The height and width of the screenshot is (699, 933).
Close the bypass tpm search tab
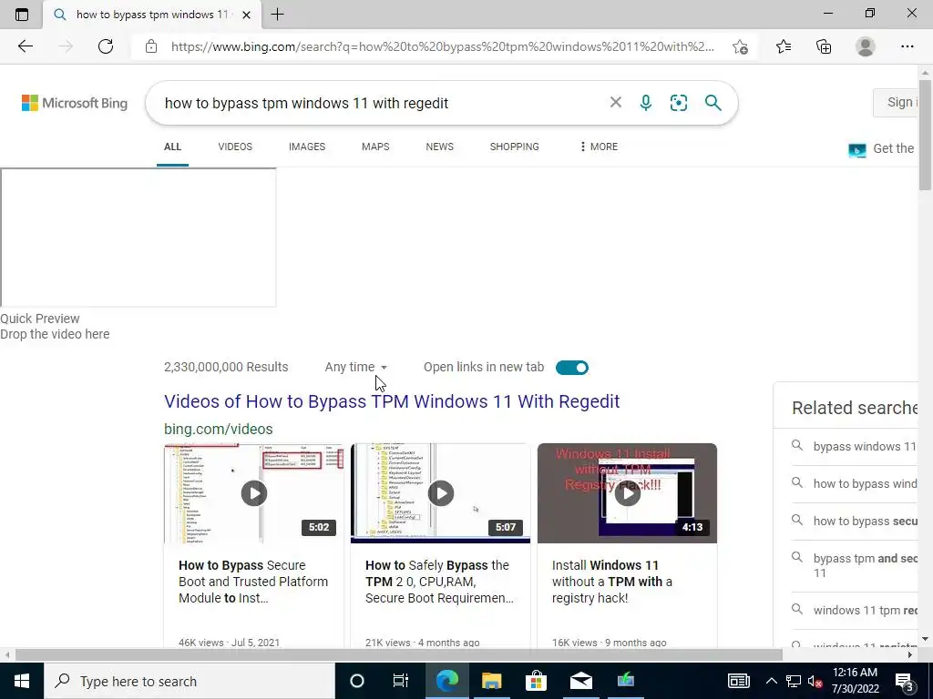(x=246, y=15)
